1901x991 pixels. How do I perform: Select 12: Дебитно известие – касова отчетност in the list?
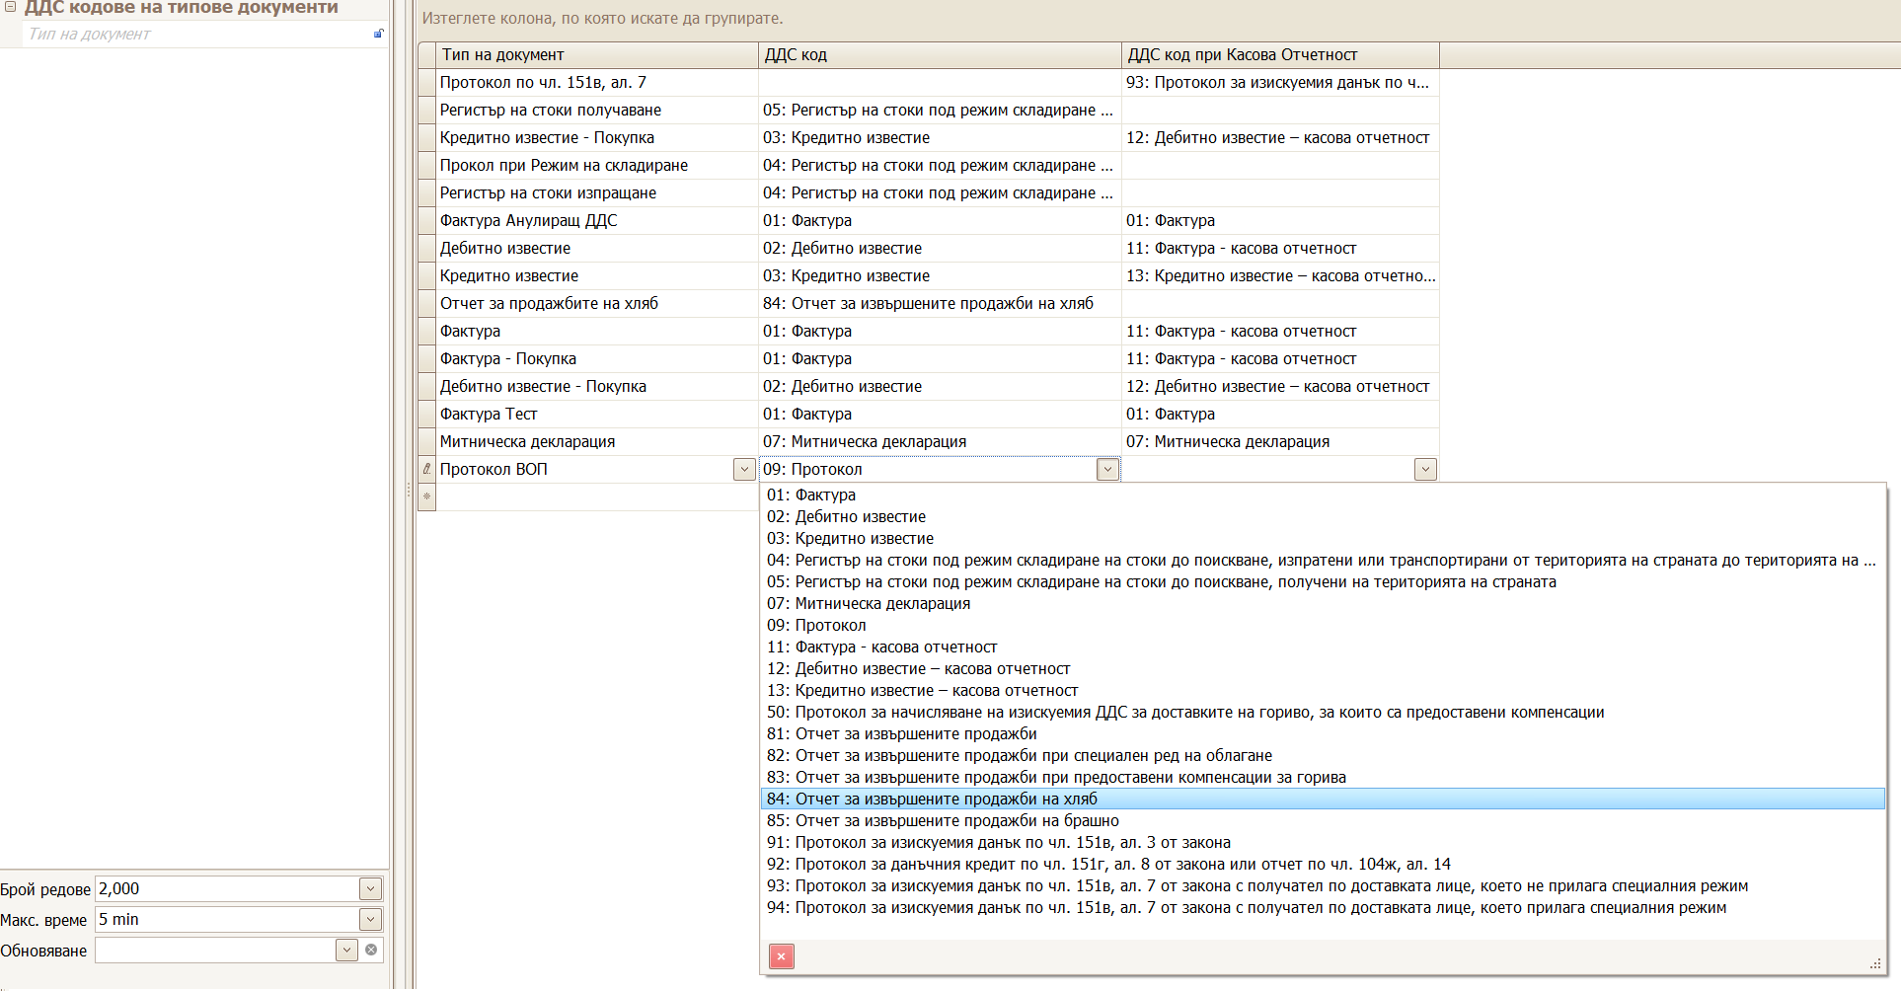(x=1323, y=668)
